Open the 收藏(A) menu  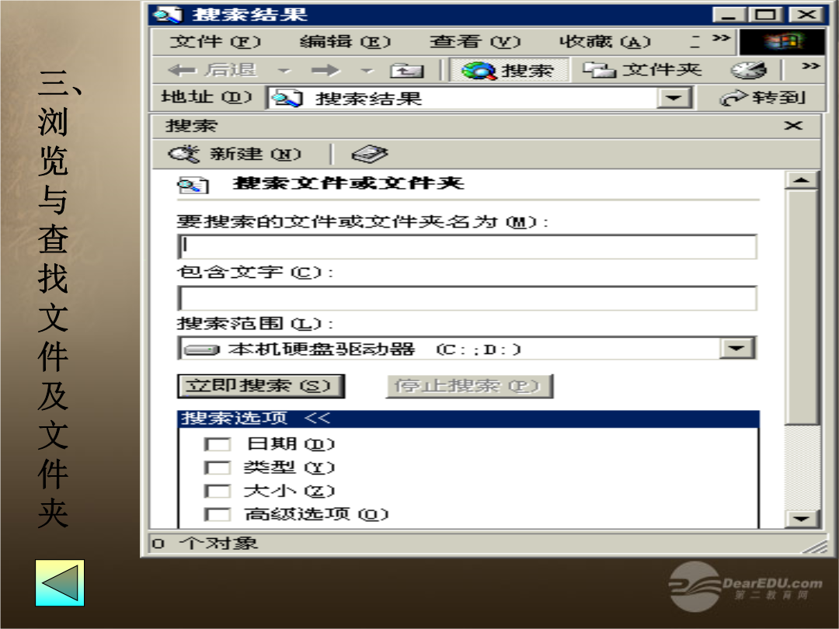(x=604, y=41)
